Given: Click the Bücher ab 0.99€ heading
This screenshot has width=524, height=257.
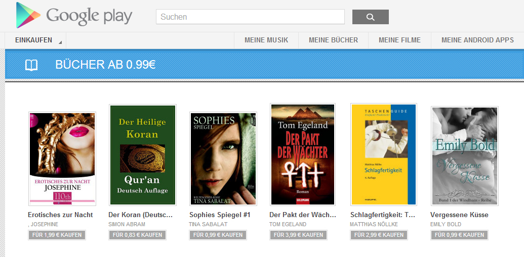Looking at the screenshot, I should pos(105,65).
